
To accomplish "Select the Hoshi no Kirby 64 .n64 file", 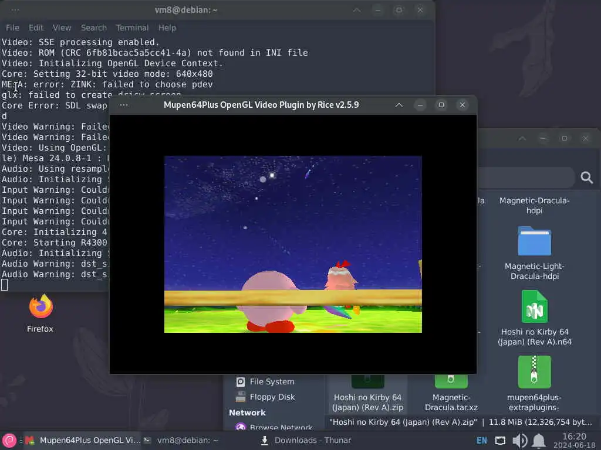I will tap(534, 318).
